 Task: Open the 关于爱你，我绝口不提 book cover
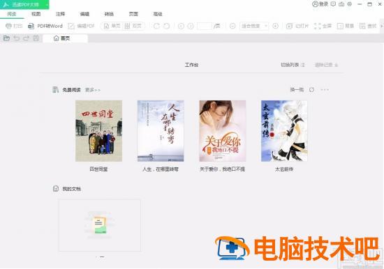[222, 131]
